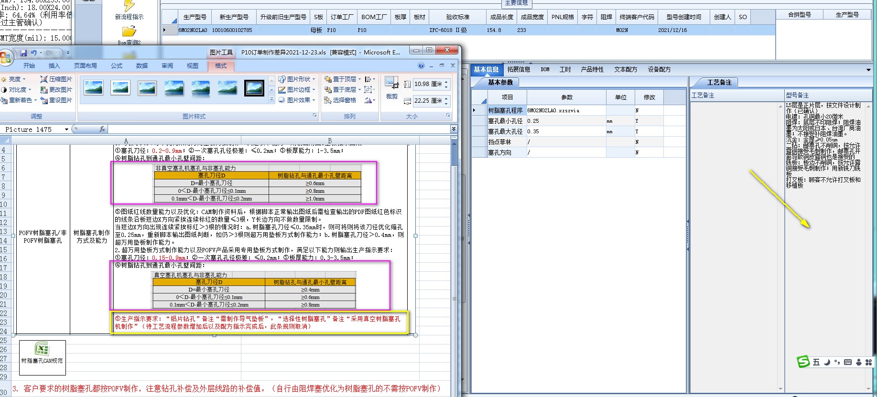The image size is (877, 397).
Task: Open 对比度 contrast dropdown
Action: click(x=16, y=90)
